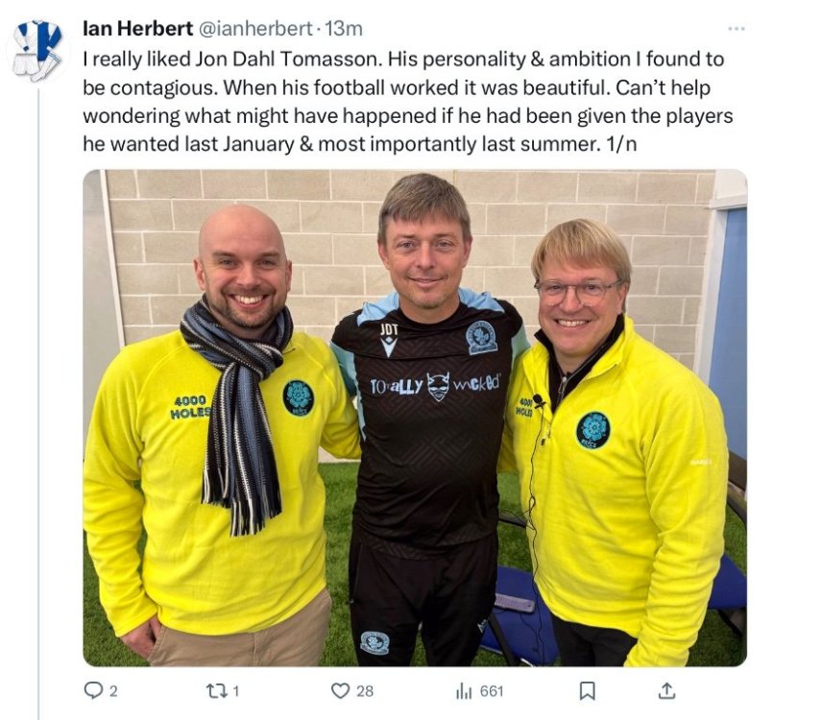Open the reply icon on the tweet
The height and width of the screenshot is (720, 821).
click(93, 690)
